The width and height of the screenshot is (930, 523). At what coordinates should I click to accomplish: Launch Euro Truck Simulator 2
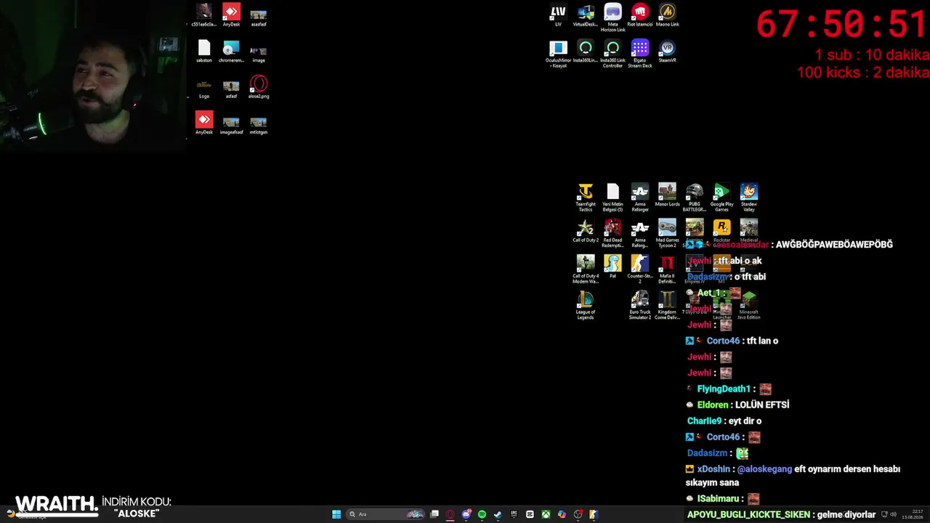640,305
